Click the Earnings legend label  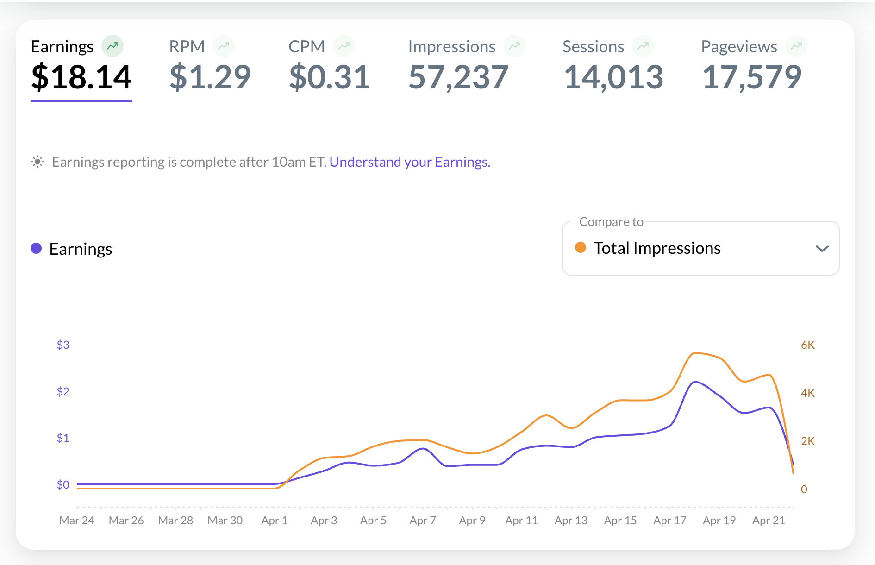point(81,249)
